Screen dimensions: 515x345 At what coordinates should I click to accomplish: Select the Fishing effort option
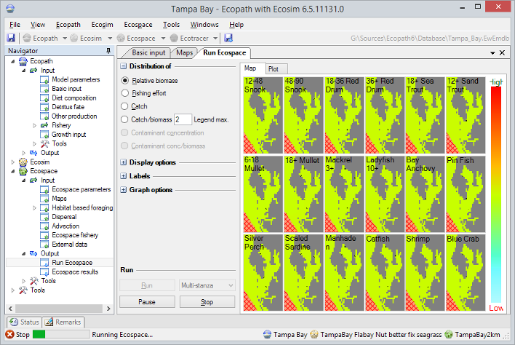(125, 93)
